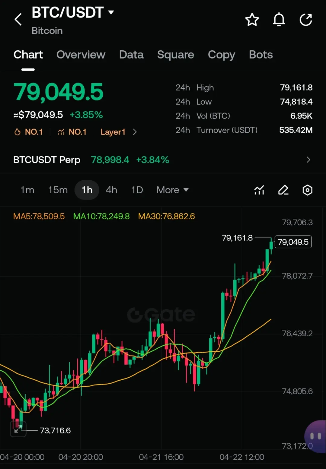Tap the chart-icon NO.1 rank tag
This screenshot has height=469, width=326.
coord(72,132)
